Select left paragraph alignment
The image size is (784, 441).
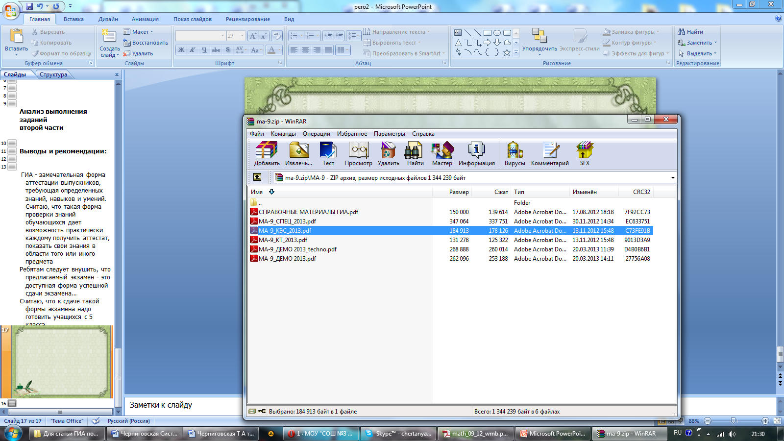click(294, 50)
